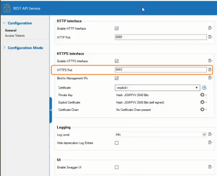This screenshot has width=217, height=176.
Task: Enable the Hide deprecation Log Entries checkbox
Action: point(117,143)
